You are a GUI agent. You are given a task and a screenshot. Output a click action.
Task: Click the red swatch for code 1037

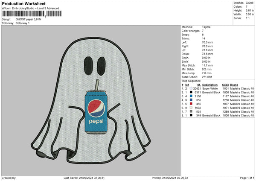191,104
